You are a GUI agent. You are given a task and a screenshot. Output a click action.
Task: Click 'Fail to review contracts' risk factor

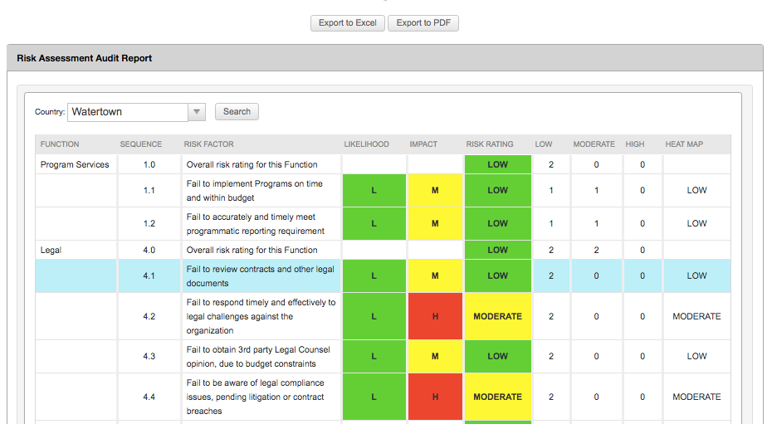tap(261, 276)
